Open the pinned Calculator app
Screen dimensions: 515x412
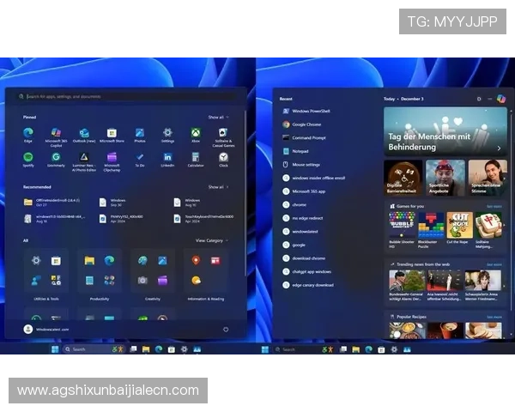(x=196, y=157)
